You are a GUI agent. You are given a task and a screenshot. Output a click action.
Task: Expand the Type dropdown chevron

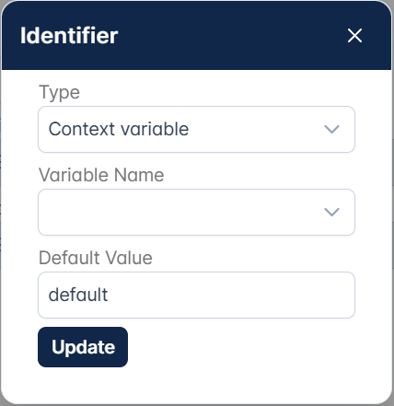(331, 129)
